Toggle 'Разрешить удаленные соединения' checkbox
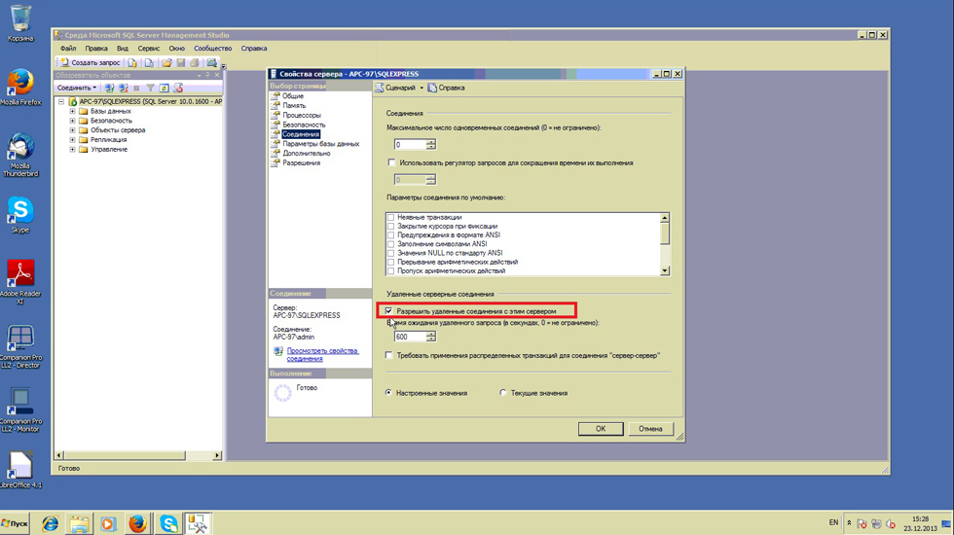 [389, 311]
